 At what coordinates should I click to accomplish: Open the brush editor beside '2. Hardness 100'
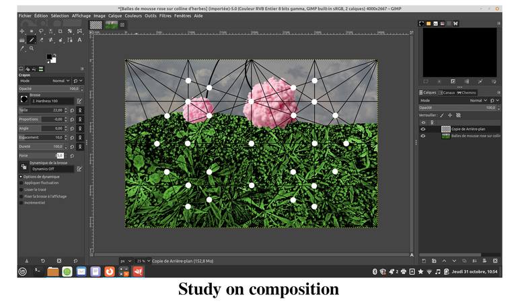point(79,101)
